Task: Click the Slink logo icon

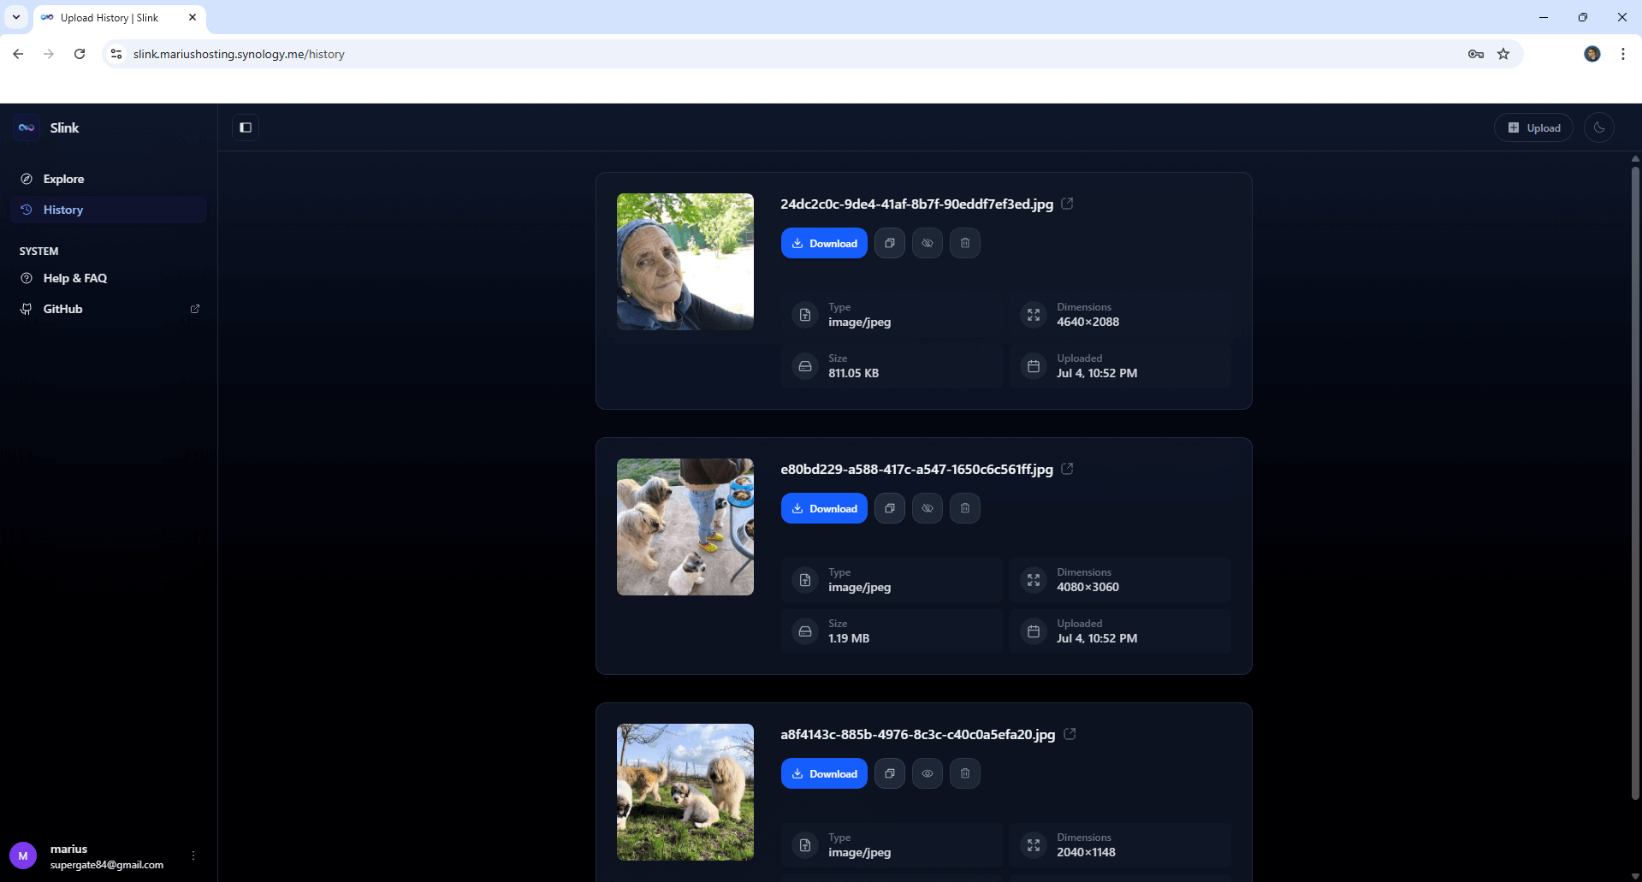Action: pos(27,127)
